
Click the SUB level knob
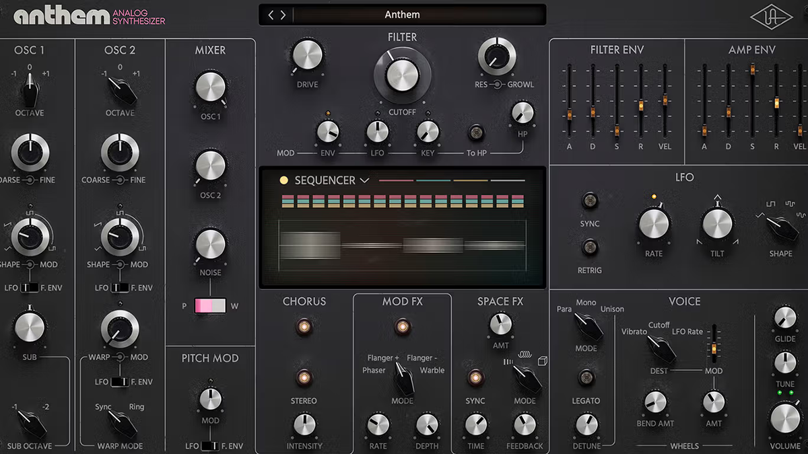coord(30,328)
